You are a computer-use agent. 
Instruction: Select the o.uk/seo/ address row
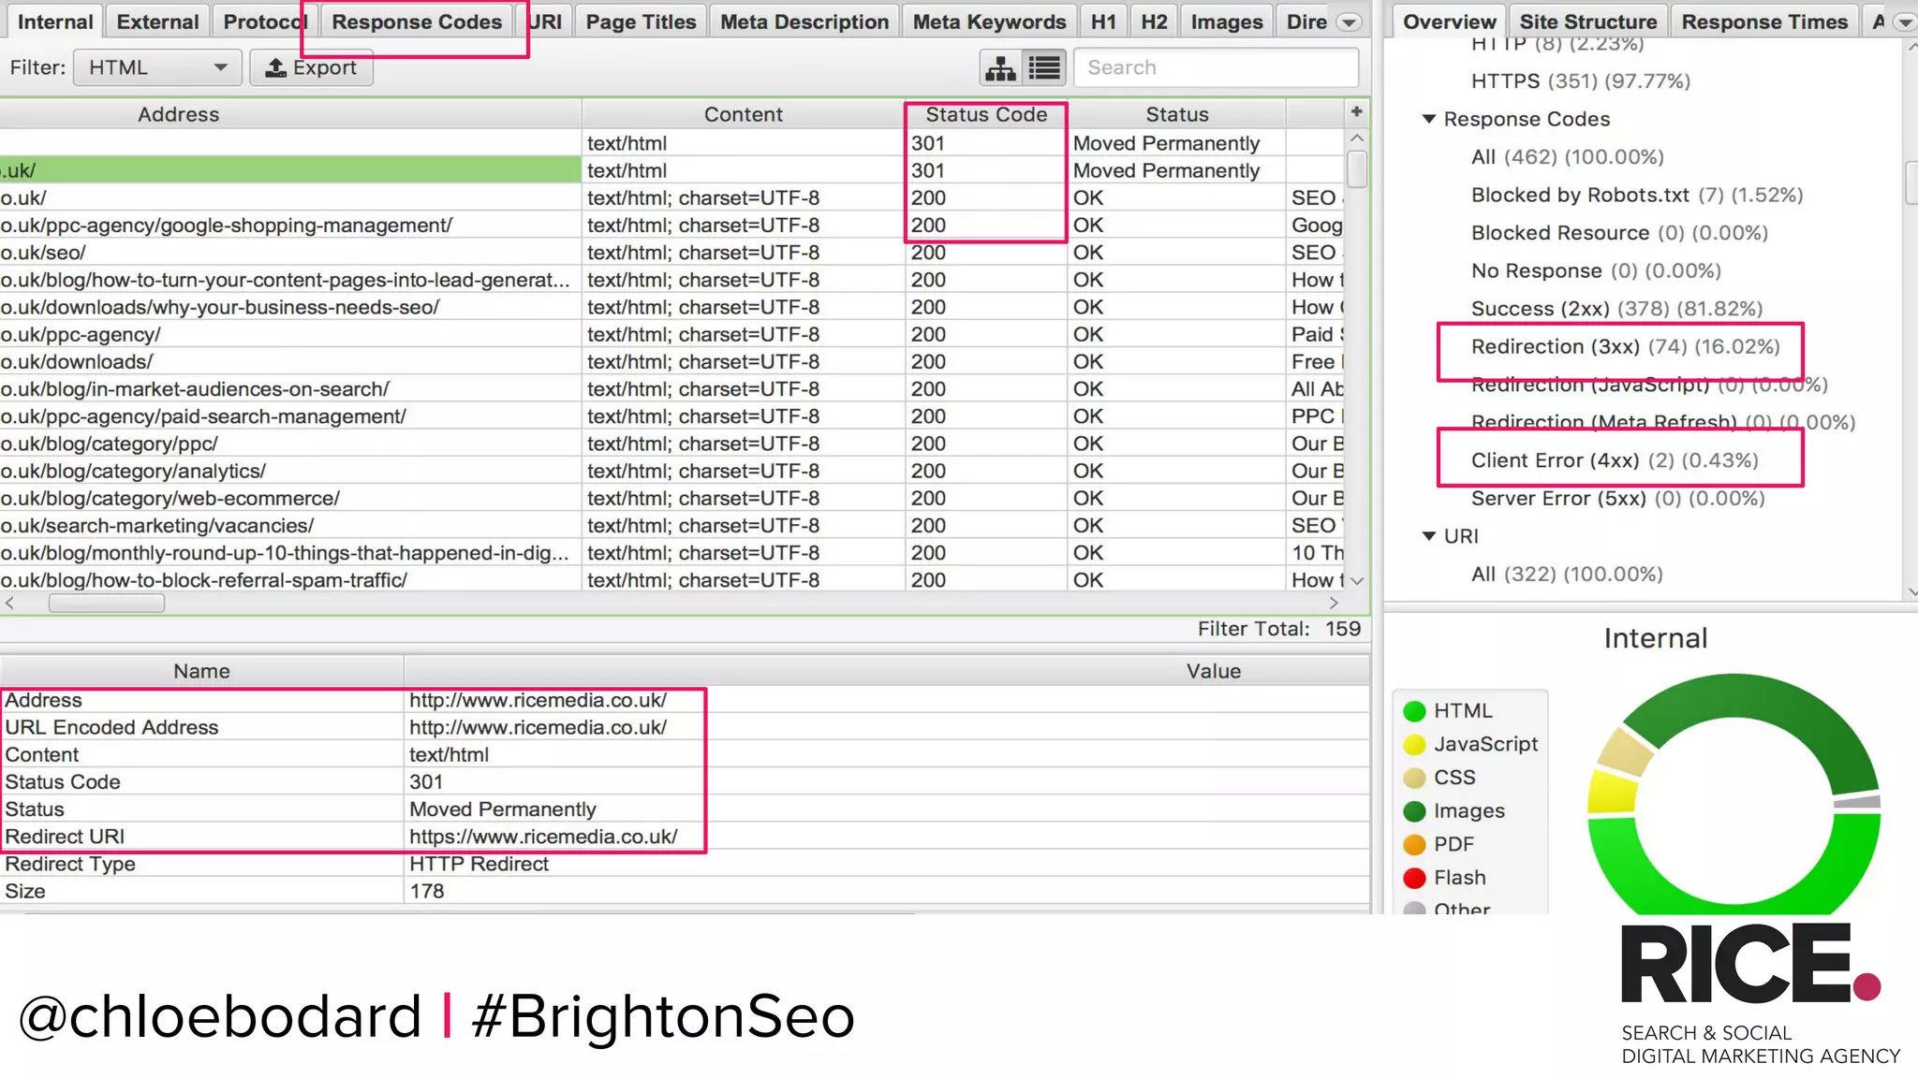coord(290,253)
